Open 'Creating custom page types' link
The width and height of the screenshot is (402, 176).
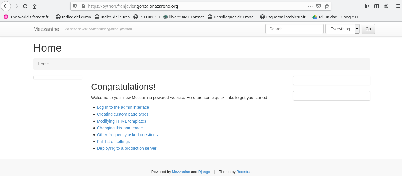[x=123, y=114]
